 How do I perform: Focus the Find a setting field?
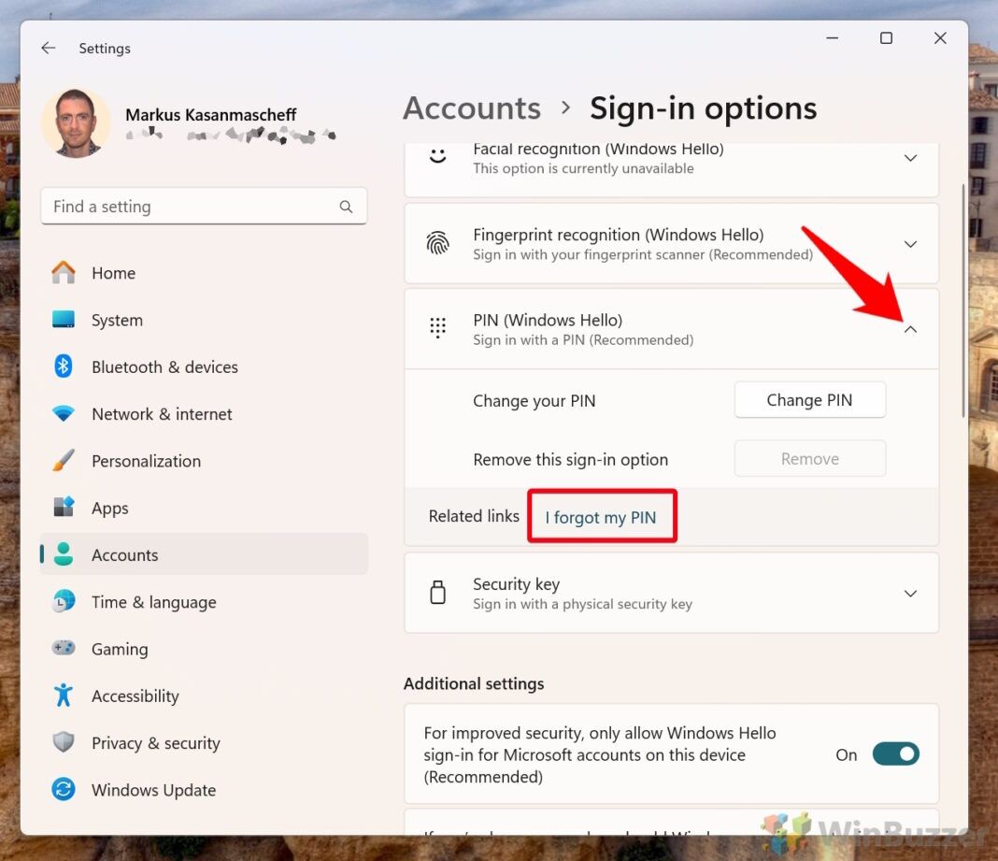[204, 207]
